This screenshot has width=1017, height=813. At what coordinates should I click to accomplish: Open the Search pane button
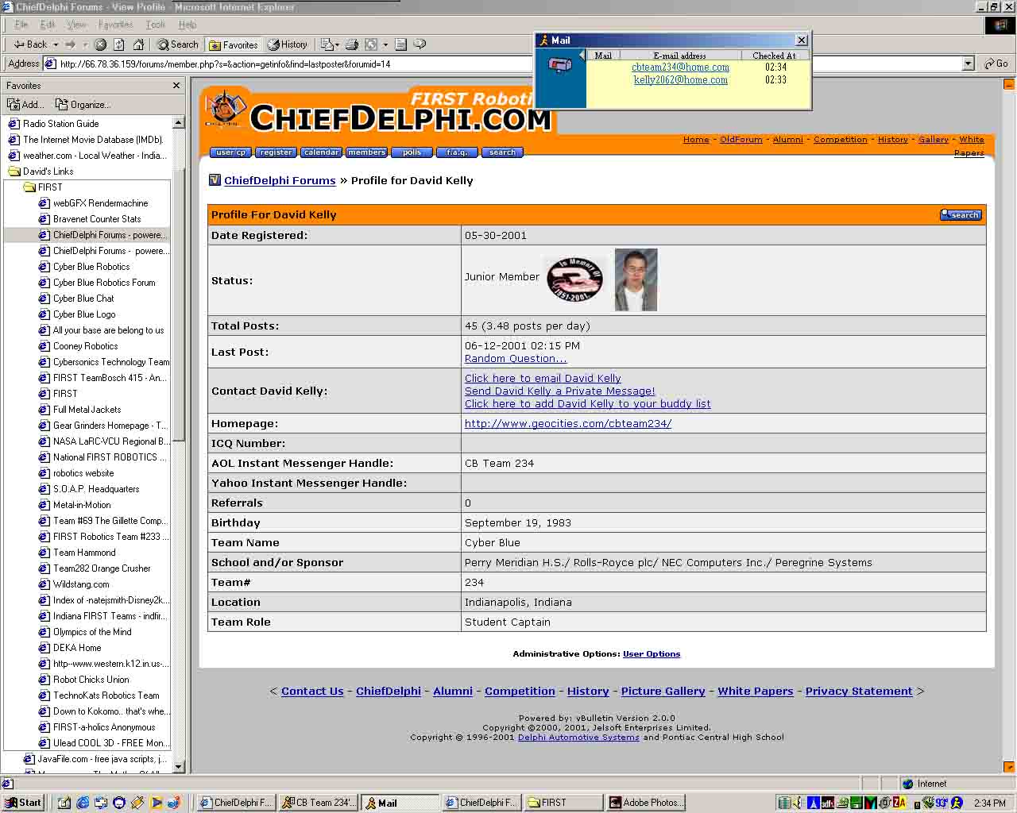pyautogui.click(x=177, y=44)
